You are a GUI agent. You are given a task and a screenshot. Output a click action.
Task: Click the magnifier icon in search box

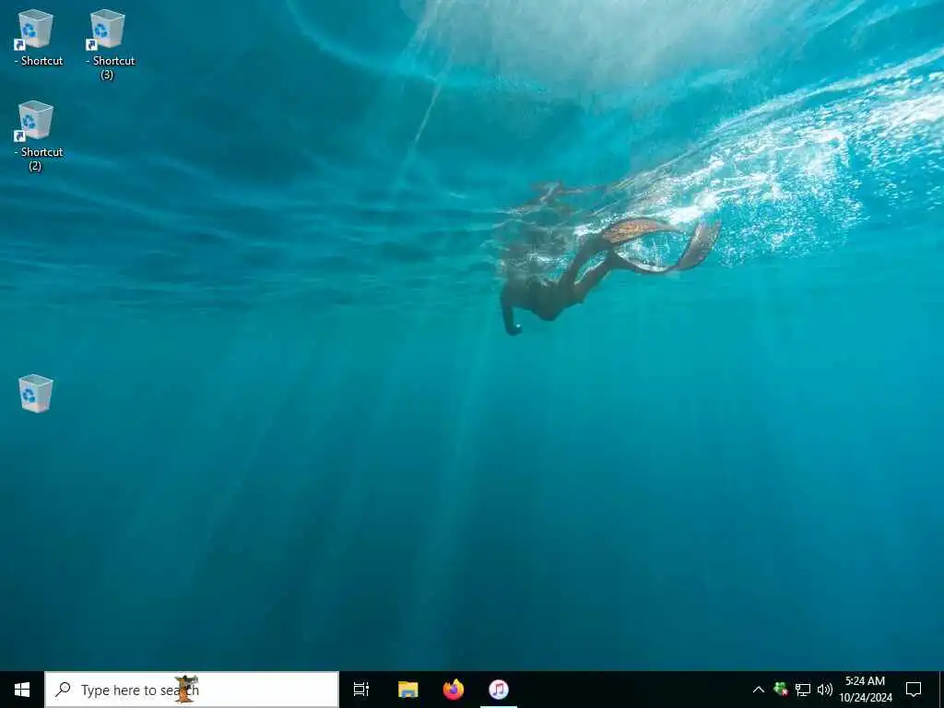click(x=64, y=690)
